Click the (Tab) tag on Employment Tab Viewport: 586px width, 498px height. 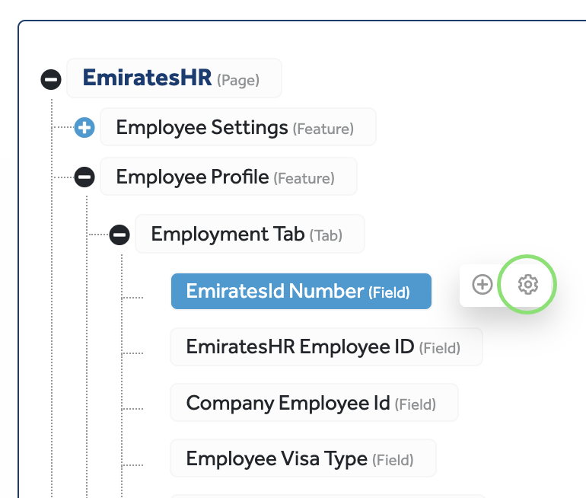click(326, 235)
